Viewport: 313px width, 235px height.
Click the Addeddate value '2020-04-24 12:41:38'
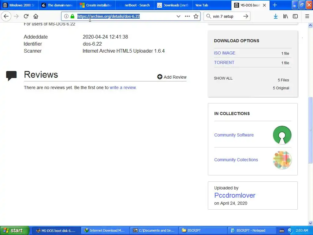coord(105,37)
